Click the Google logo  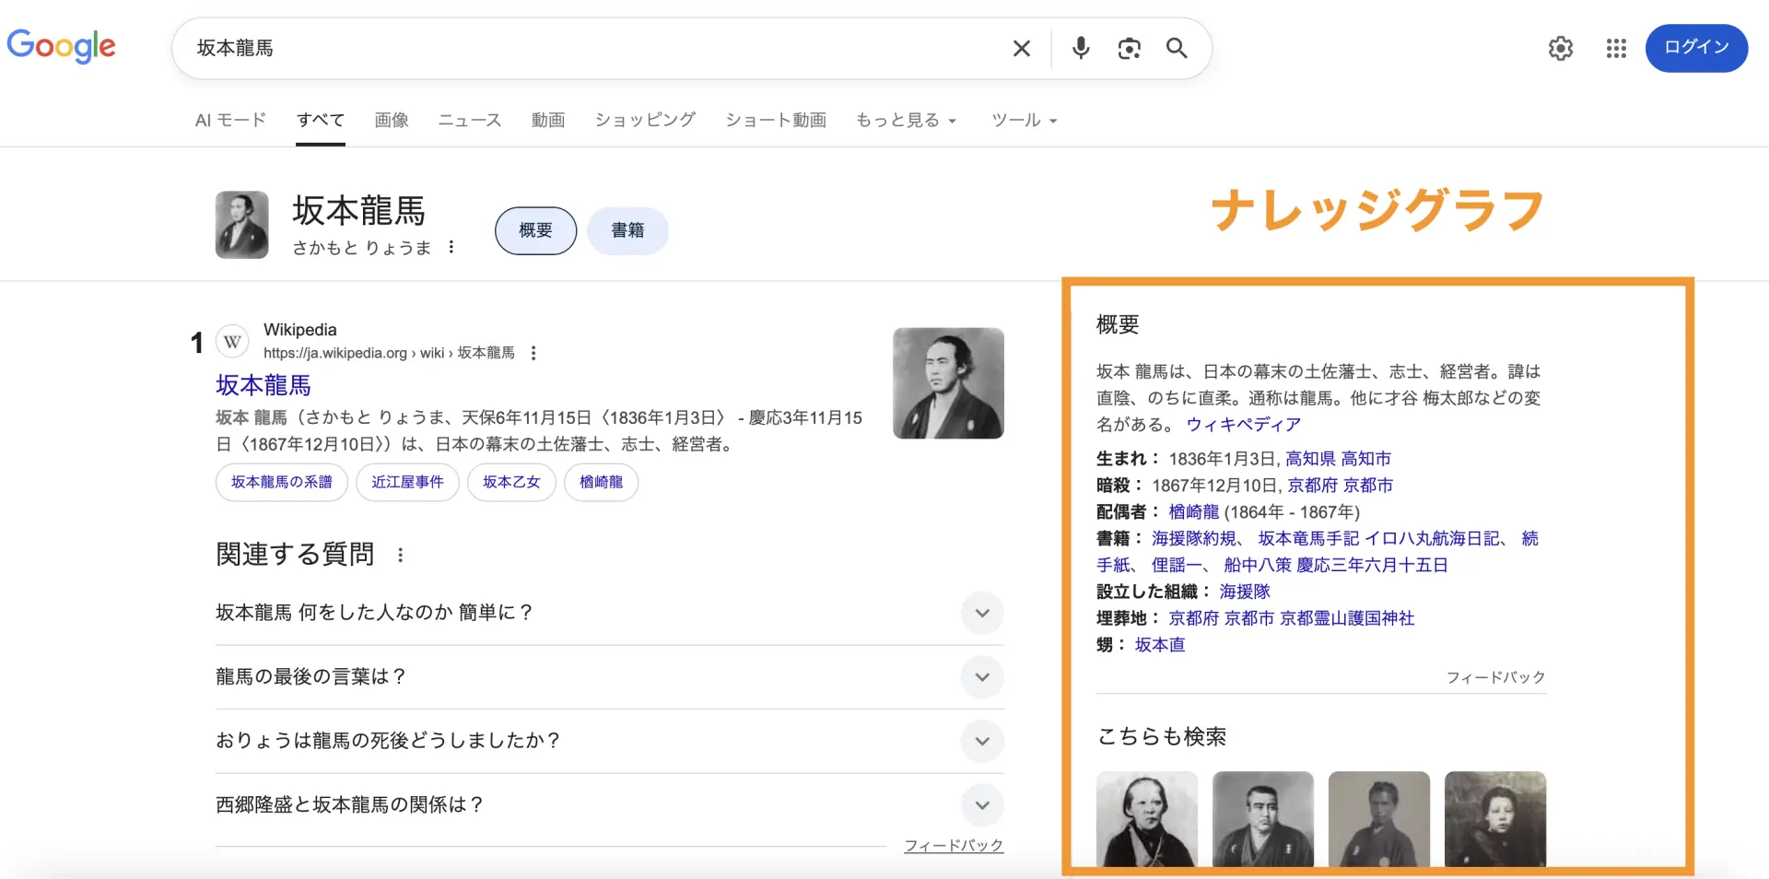point(62,46)
